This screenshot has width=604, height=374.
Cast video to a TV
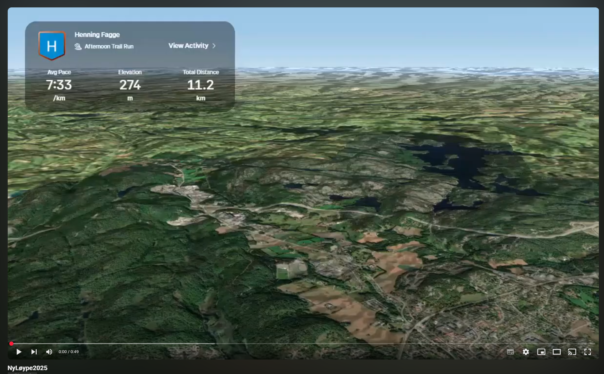[572, 352]
